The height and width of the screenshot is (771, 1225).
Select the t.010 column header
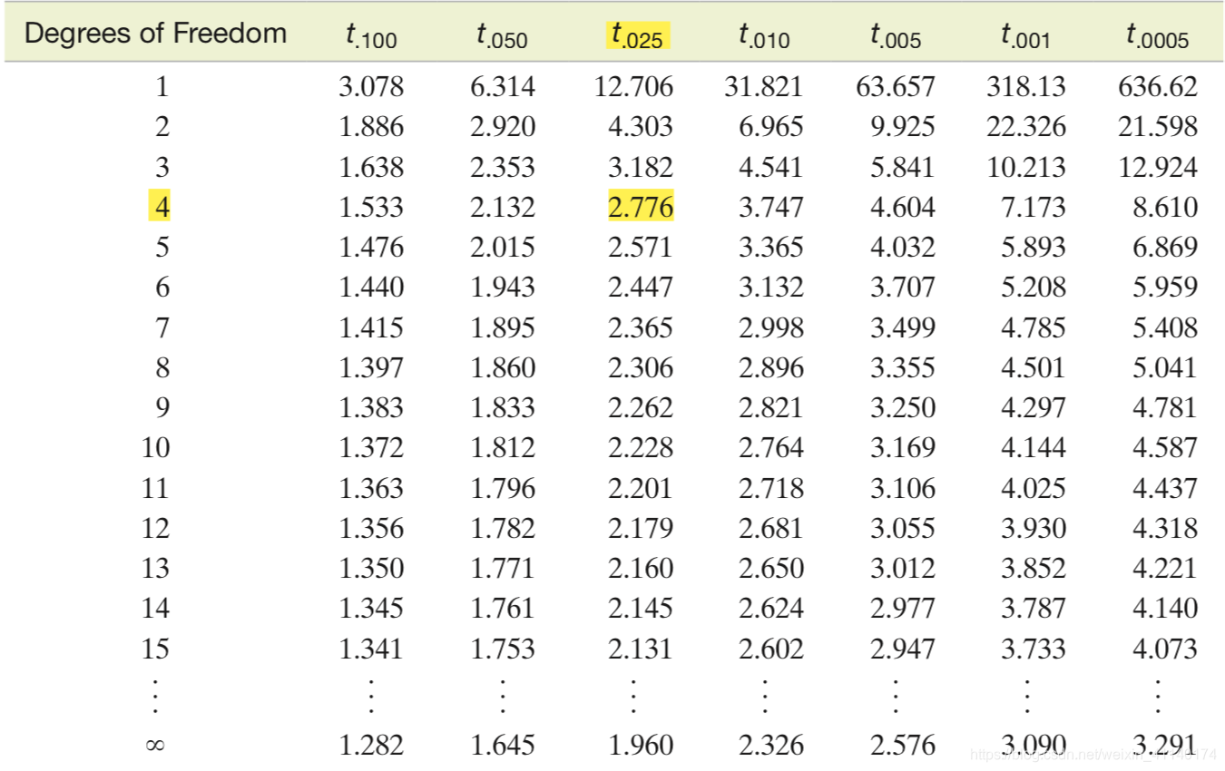coord(764,35)
